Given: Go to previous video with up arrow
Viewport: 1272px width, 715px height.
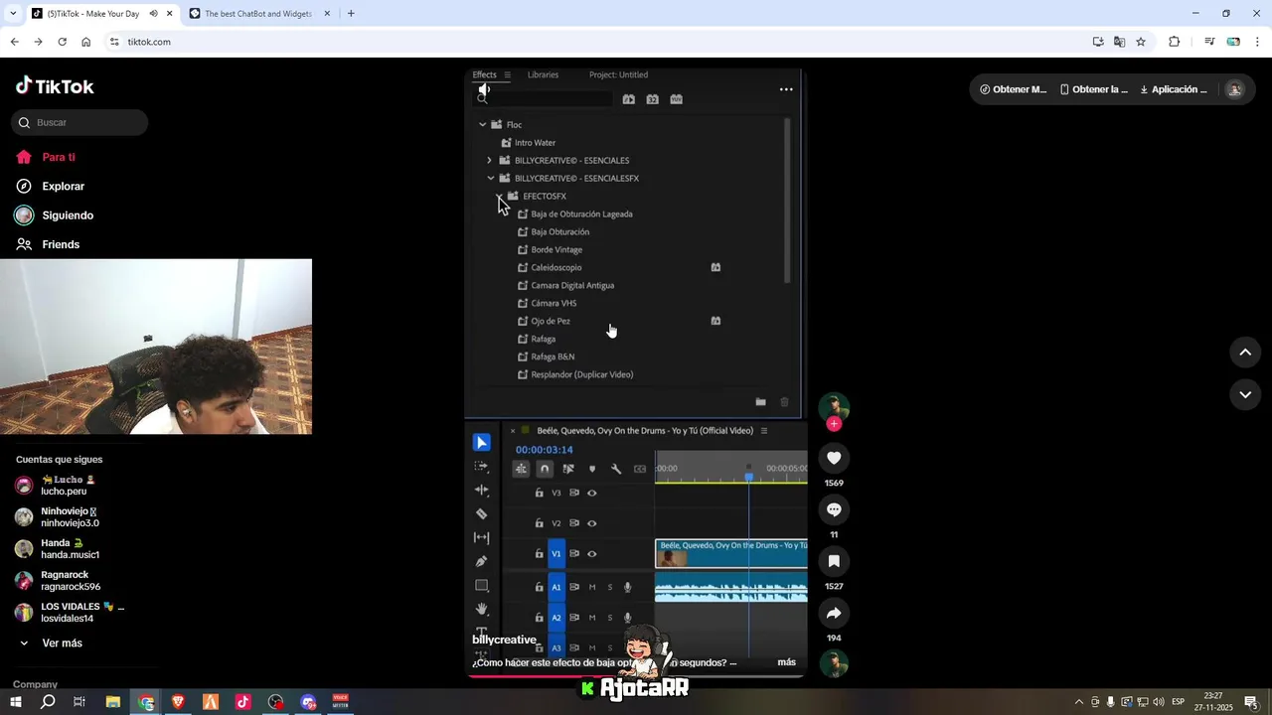Looking at the screenshot, I should tap(1245, 353).
